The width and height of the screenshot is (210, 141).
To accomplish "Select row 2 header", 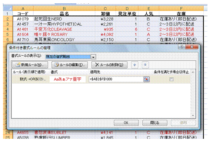I will [8, 19].
